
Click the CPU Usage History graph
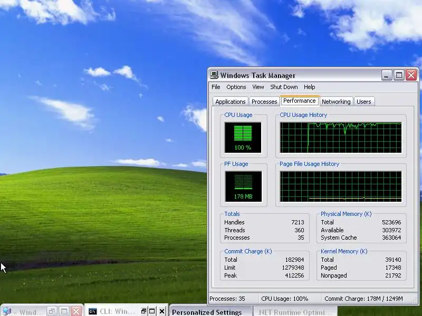[341, 137]
